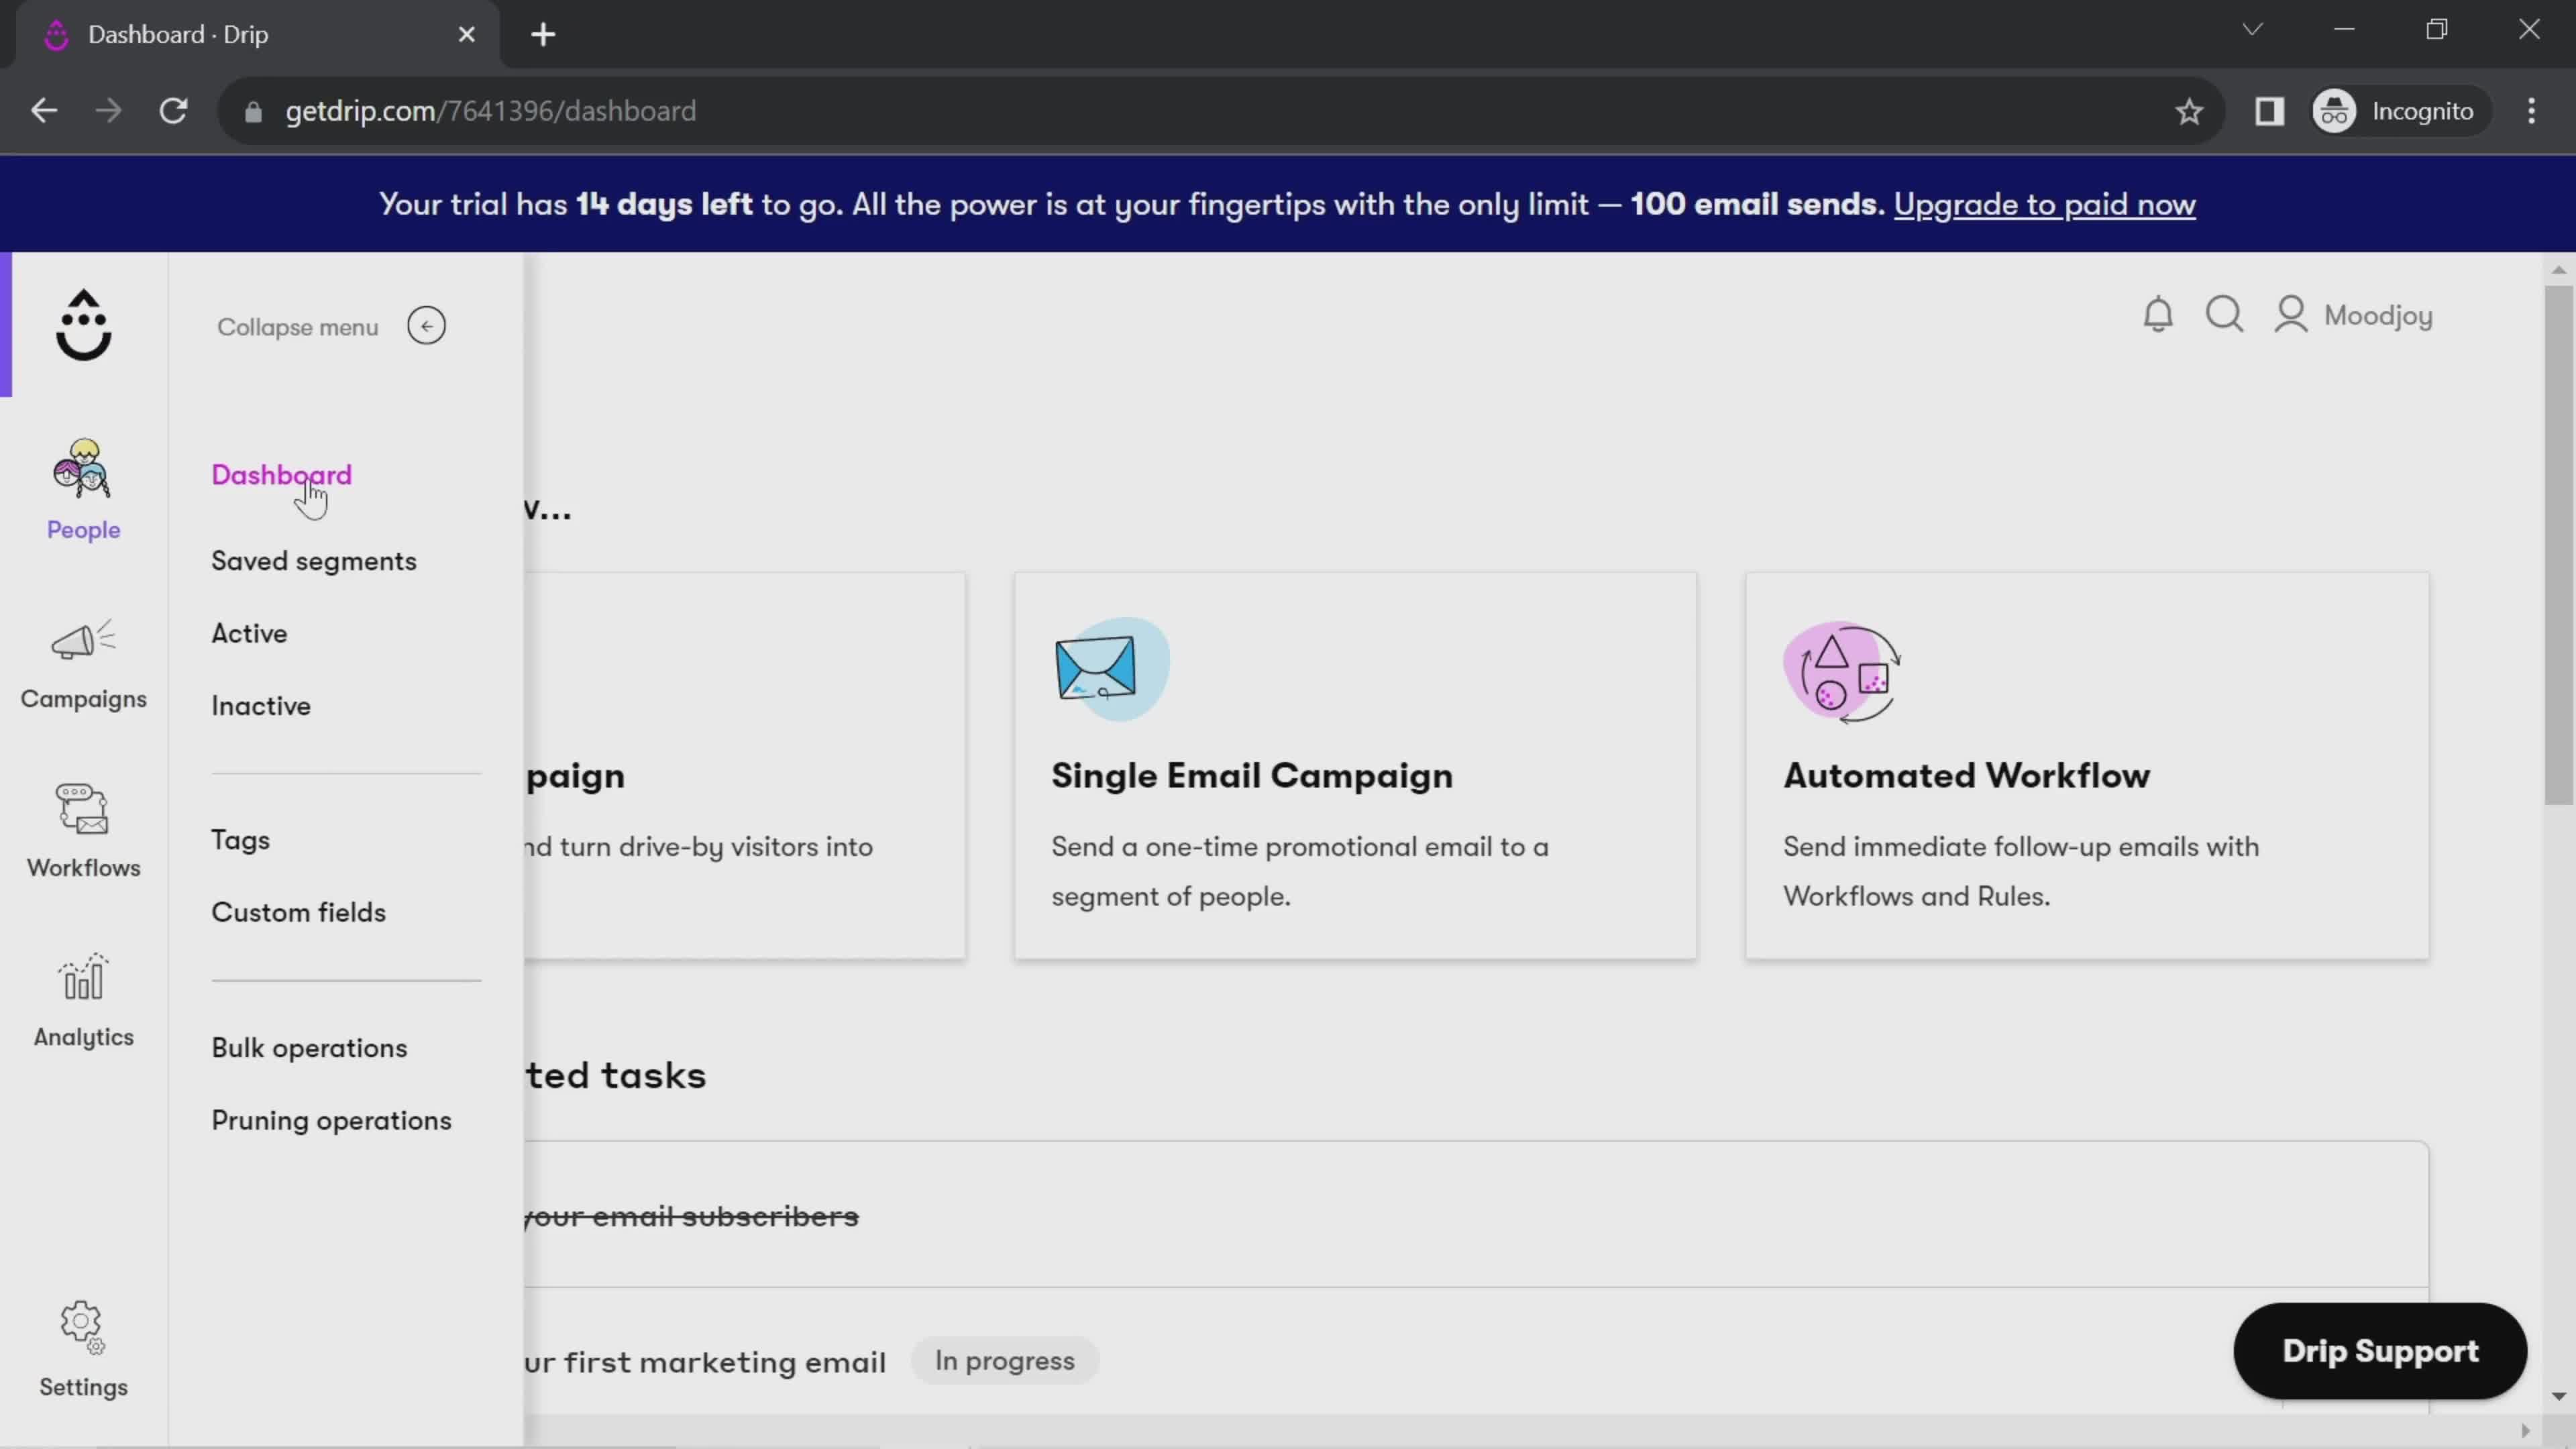Open Pruning operations page

pos(331,1120)
